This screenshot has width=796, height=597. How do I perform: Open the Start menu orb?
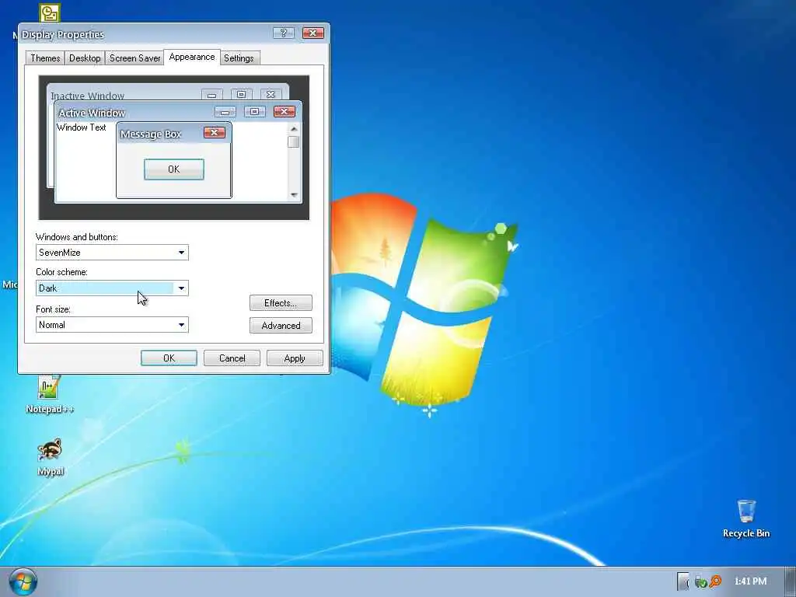[23, 581]
